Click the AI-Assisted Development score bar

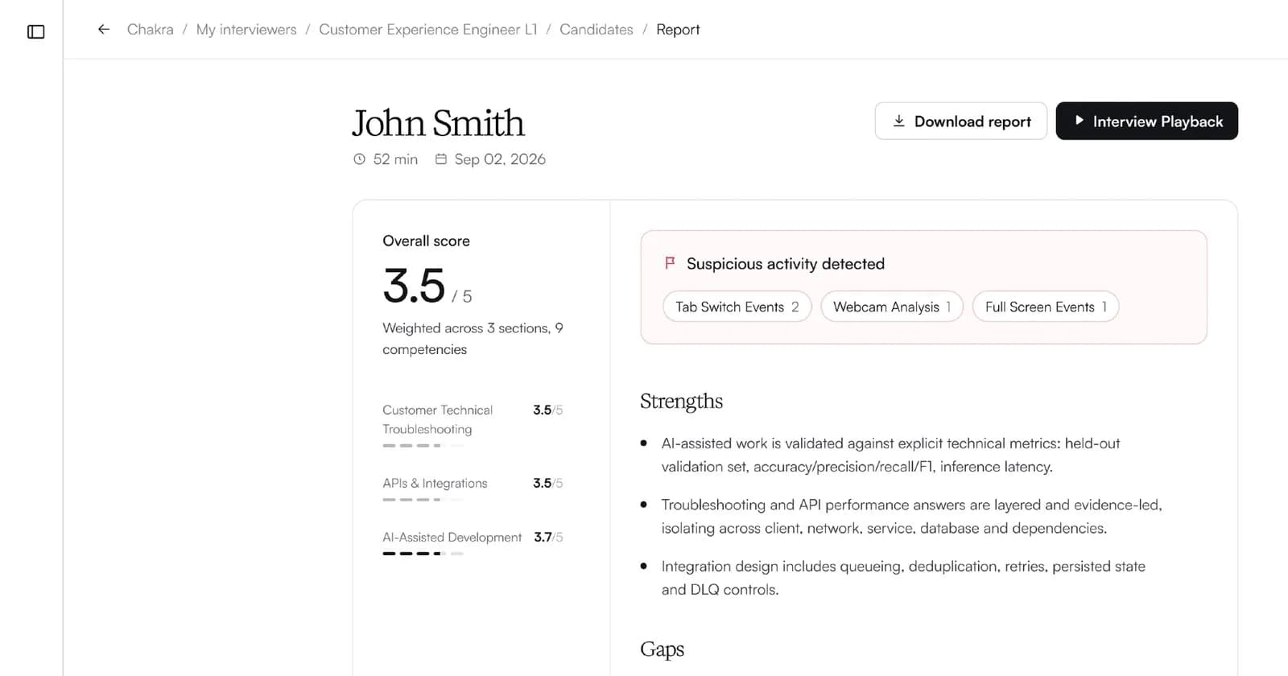coord(423,554)
